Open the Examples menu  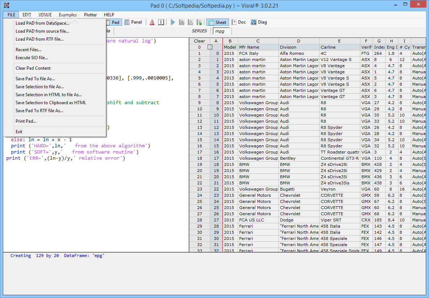pos(68,15)
